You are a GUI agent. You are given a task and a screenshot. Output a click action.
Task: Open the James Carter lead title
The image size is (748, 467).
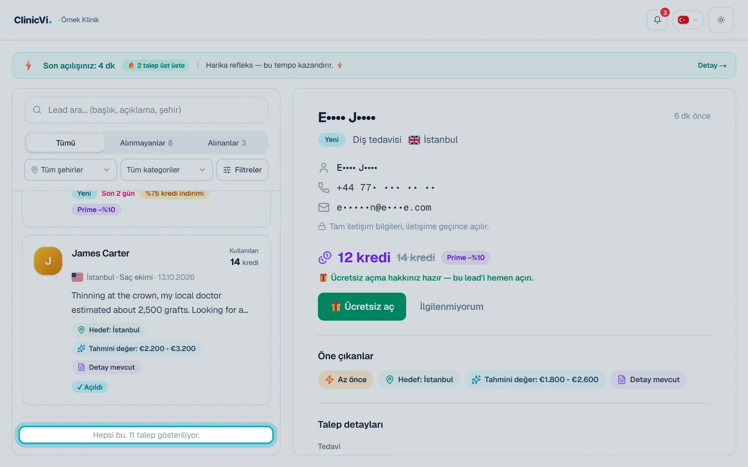(x=101, y=253)
